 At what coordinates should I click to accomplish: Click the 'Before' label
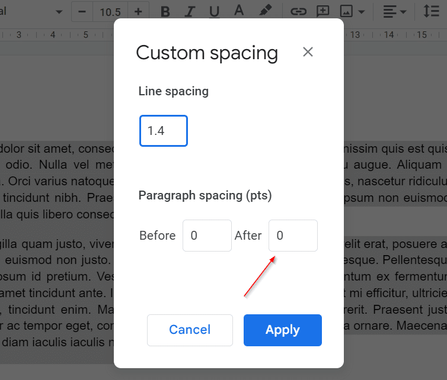click(157, 236)
